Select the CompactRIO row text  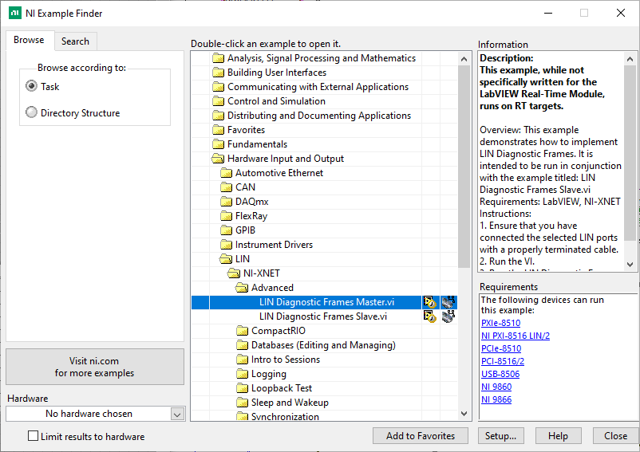coord(279,331)
